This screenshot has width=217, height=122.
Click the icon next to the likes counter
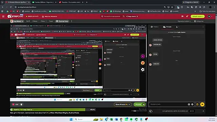[x=21, y=104]
